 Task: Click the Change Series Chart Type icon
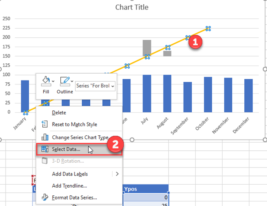(x=45, y=137)
